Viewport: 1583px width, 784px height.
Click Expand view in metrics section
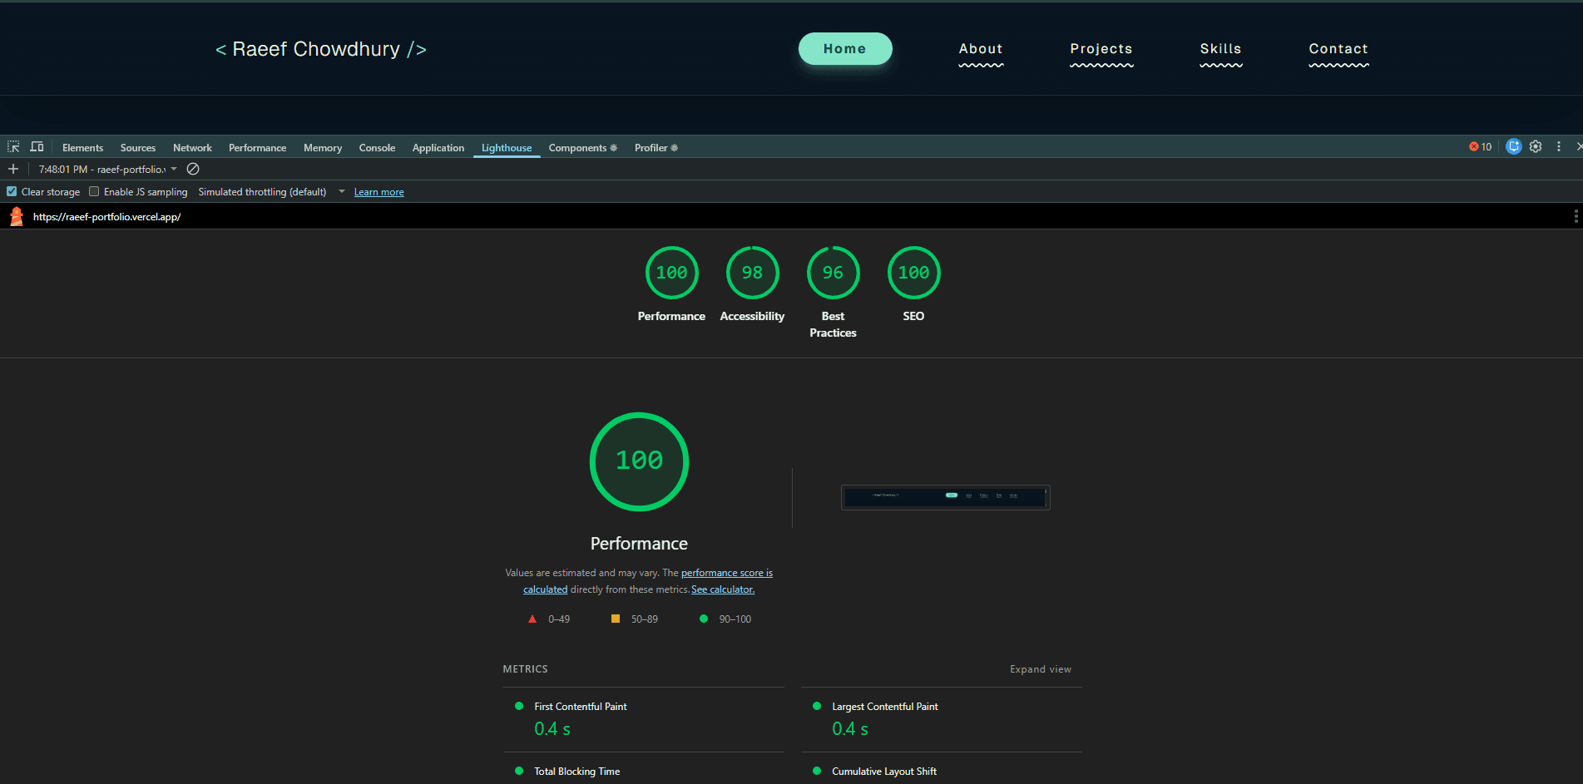pos(1040,669)
